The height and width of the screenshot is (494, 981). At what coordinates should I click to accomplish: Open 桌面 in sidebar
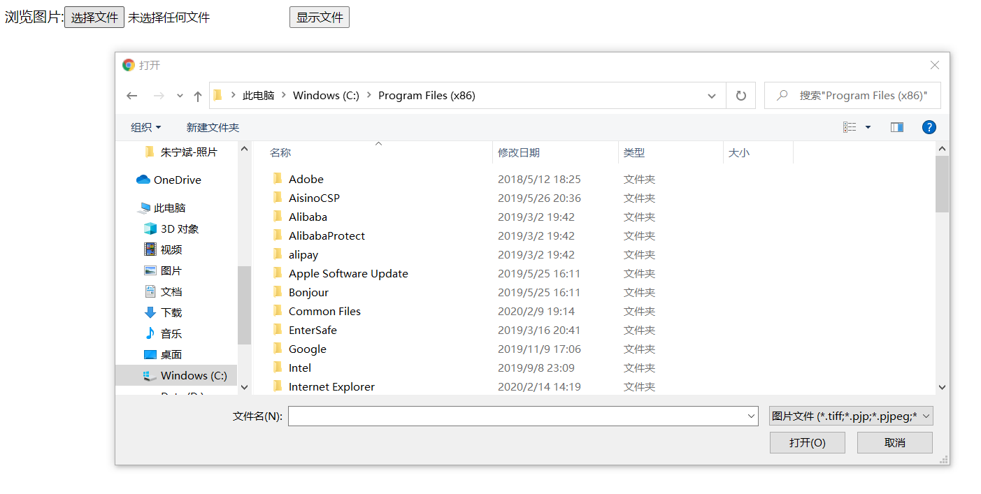pyautogui.click(x=163, y=354)
